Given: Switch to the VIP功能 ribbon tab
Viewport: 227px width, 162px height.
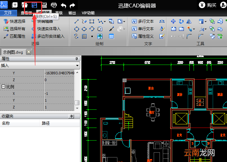Looking at the screenshot, I should [x=88, y=13].
